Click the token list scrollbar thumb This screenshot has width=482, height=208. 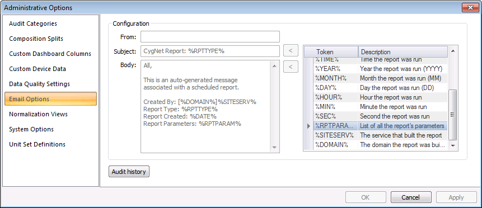453,115
